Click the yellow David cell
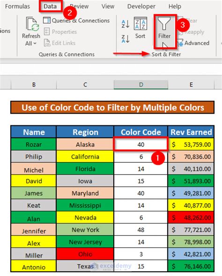Image resolution: width=222 pixels, height=276 pixels. coord(34,181)
